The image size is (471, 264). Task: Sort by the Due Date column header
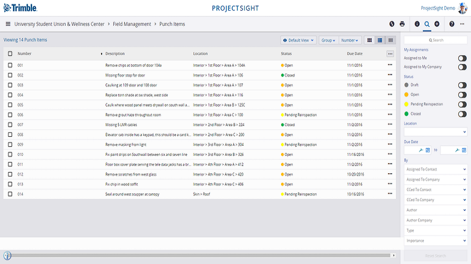tap(355, 54)
